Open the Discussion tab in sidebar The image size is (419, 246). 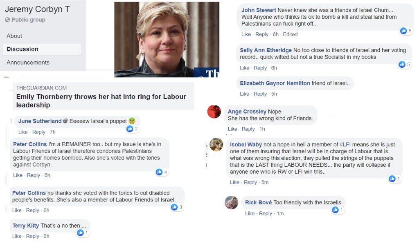pos(23,49)
